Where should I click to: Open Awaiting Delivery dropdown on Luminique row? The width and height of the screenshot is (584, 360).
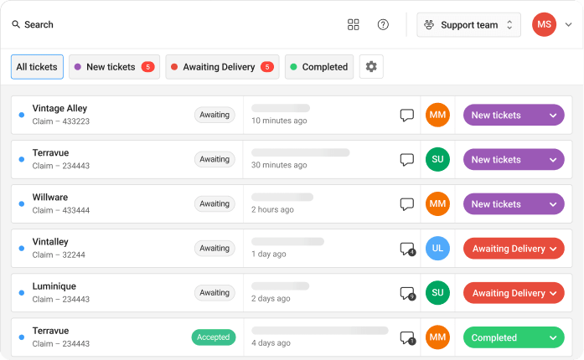pos(514,293)
